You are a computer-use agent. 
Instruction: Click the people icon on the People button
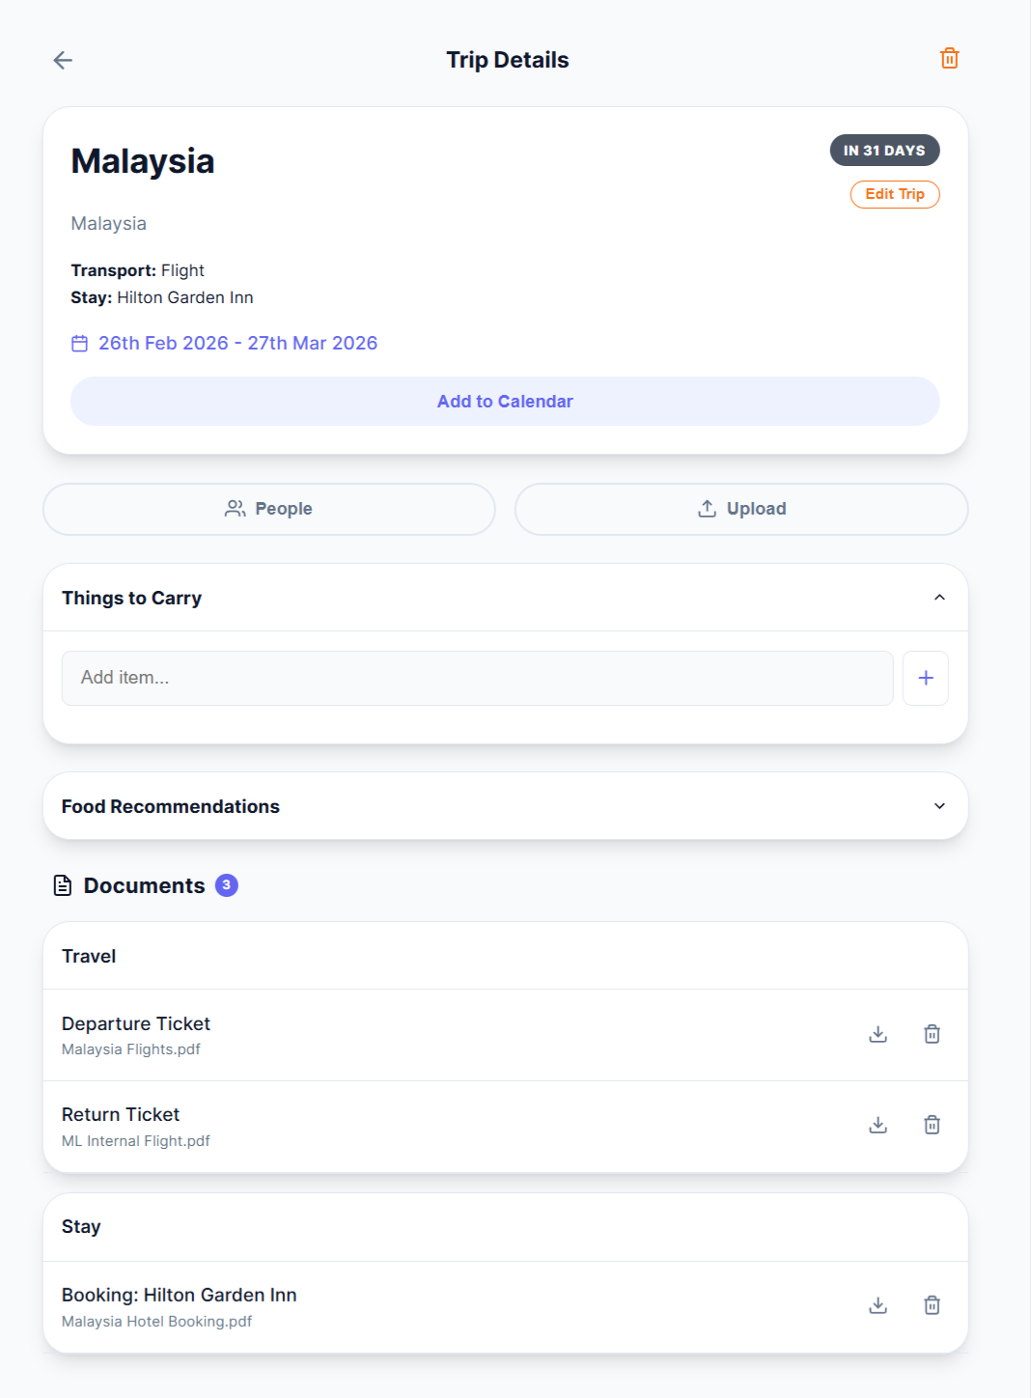(235, 508)
